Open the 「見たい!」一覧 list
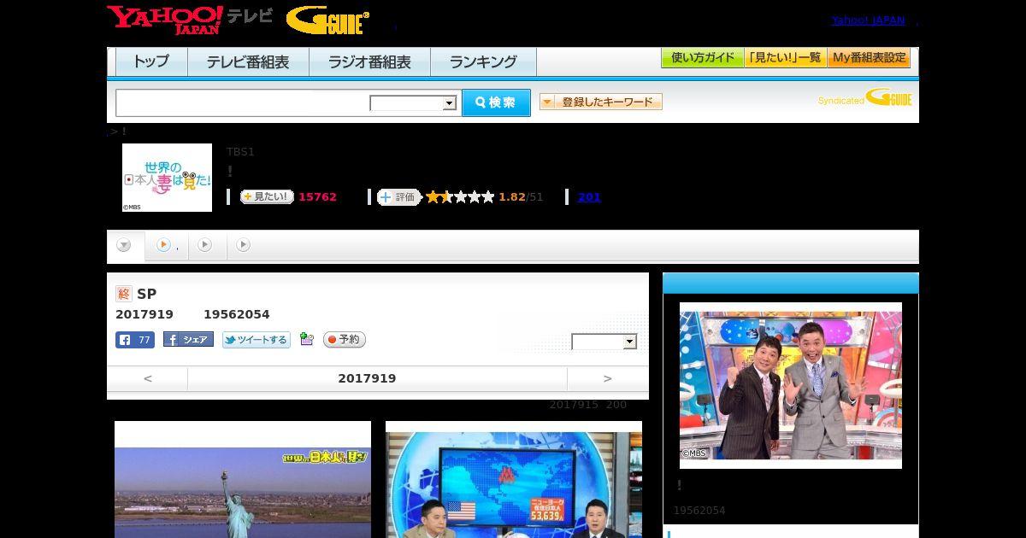 coord(785,58)
